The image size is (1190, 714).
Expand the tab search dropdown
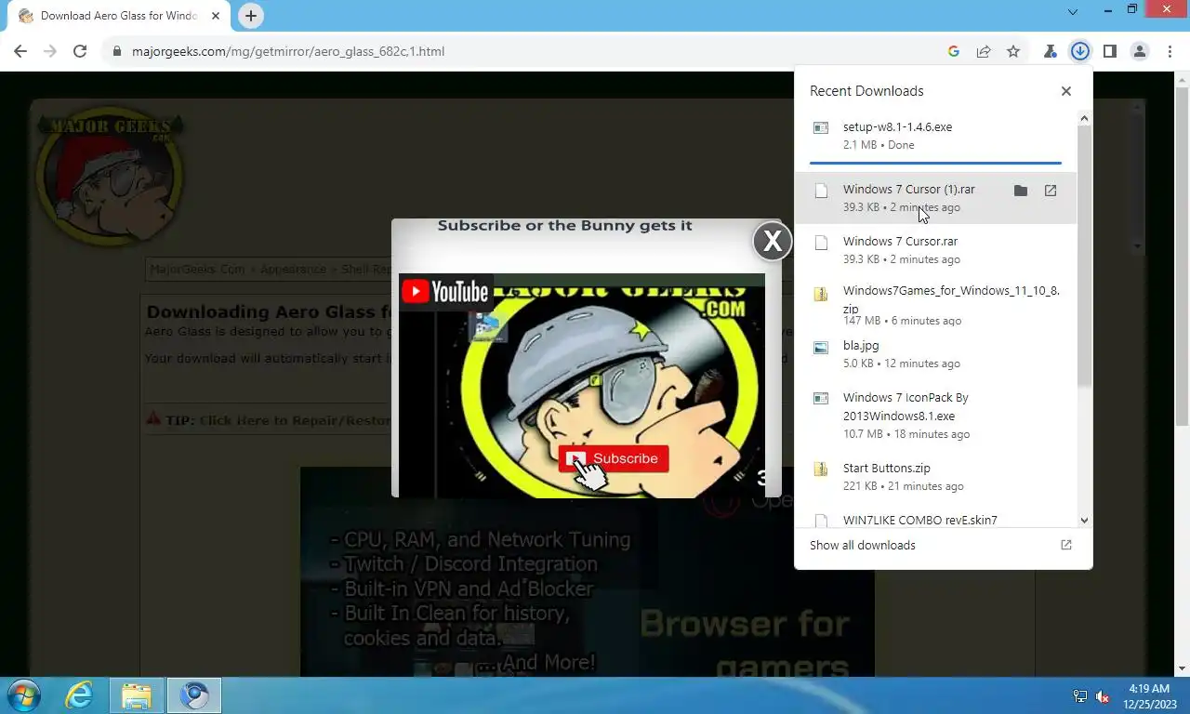[x=1073, y=12]
